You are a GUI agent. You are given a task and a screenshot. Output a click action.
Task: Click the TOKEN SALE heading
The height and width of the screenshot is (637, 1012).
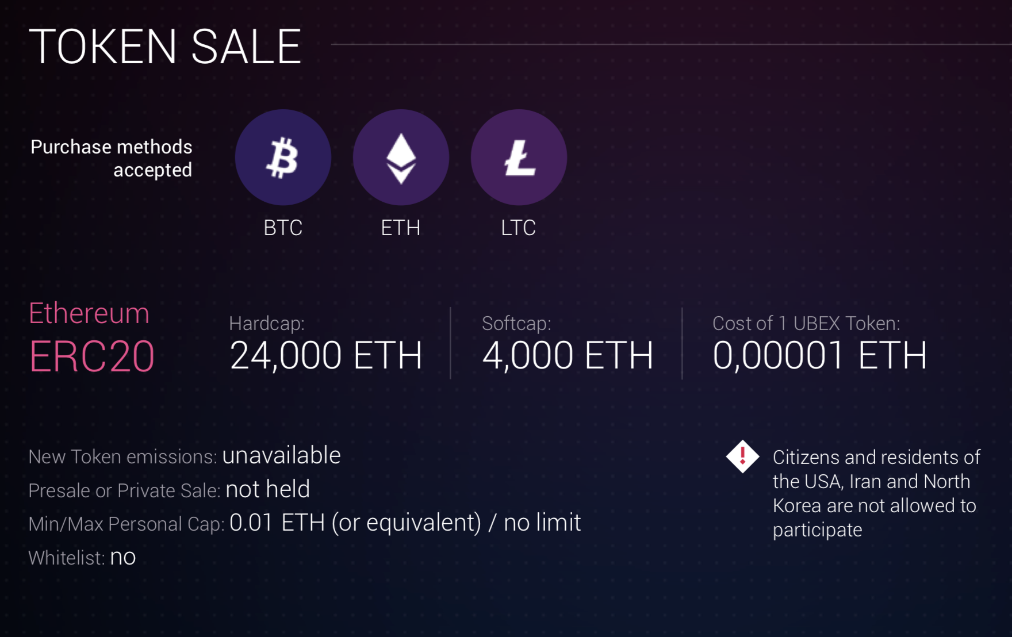pos(165,47)
